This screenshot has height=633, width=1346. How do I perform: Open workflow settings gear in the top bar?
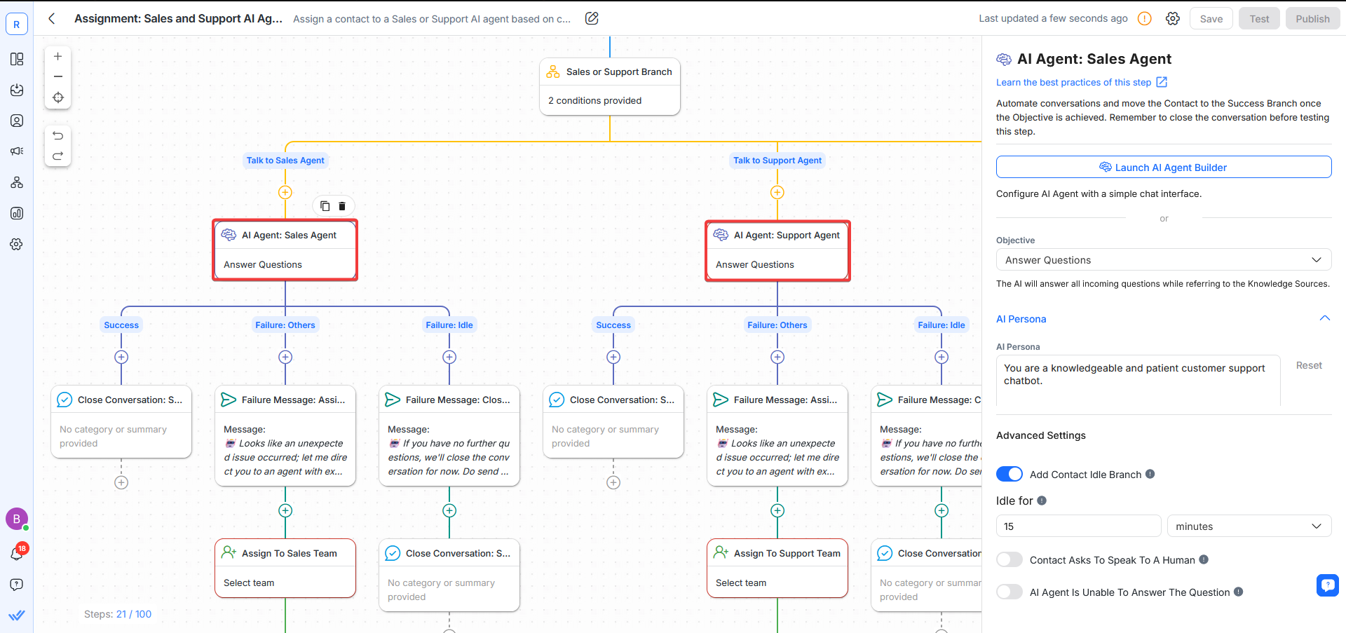pyautogui.click(x=1173, y=18)
